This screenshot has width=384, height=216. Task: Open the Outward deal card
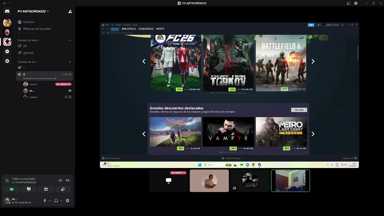(175, 133)
